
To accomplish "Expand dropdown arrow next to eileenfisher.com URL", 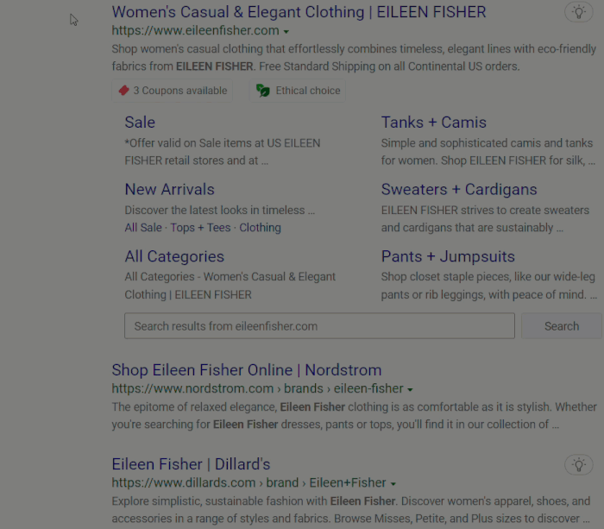I will pyautogui.click(x=286, y=31).
